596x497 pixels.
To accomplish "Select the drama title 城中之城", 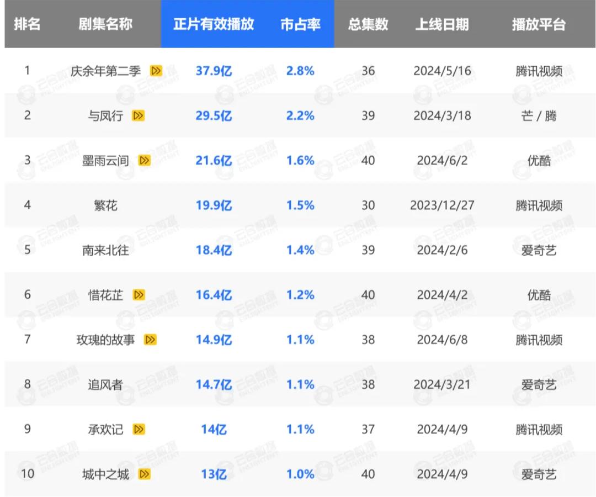I will coord(105,474).
